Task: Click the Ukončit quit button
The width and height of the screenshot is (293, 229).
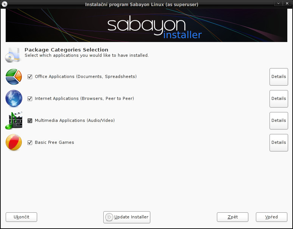Action: 21,217
